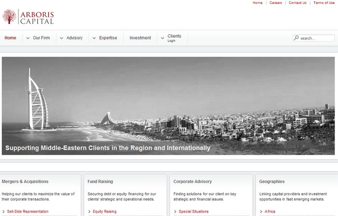The height and width of the screenshot is (216, 338).
Task: Select the Home tab in main navigation
Action: 10,38
